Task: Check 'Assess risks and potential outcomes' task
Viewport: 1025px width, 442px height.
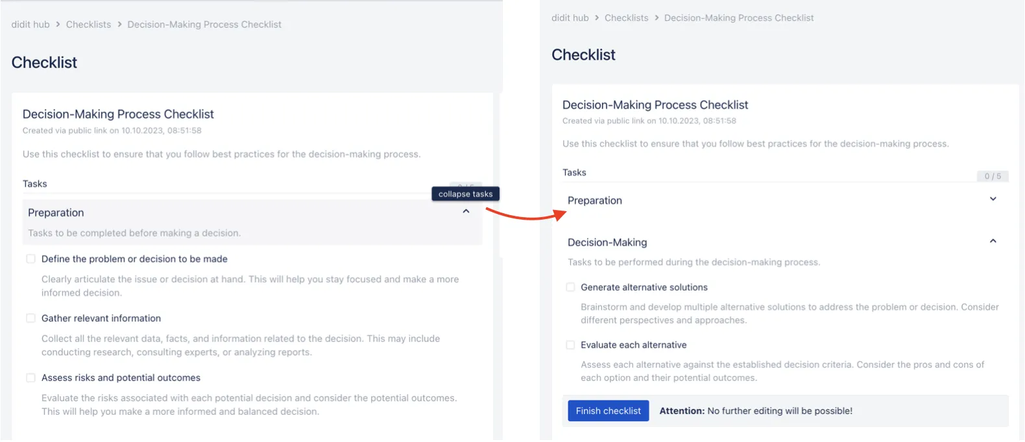Action: (30, 377)
